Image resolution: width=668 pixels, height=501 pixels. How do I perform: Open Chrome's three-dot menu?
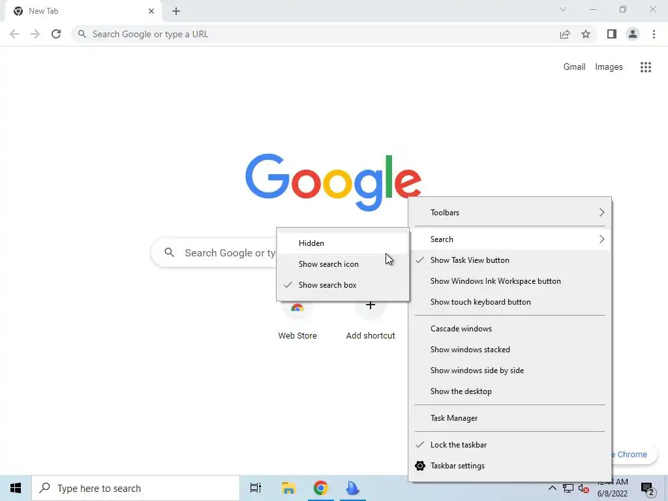[x=654, y=34]
